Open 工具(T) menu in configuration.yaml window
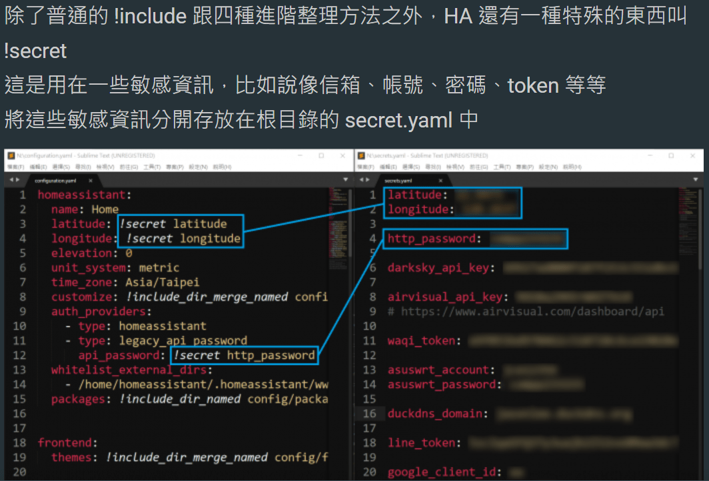The width and height of the screenshot is (709, 481). [152, 167]
